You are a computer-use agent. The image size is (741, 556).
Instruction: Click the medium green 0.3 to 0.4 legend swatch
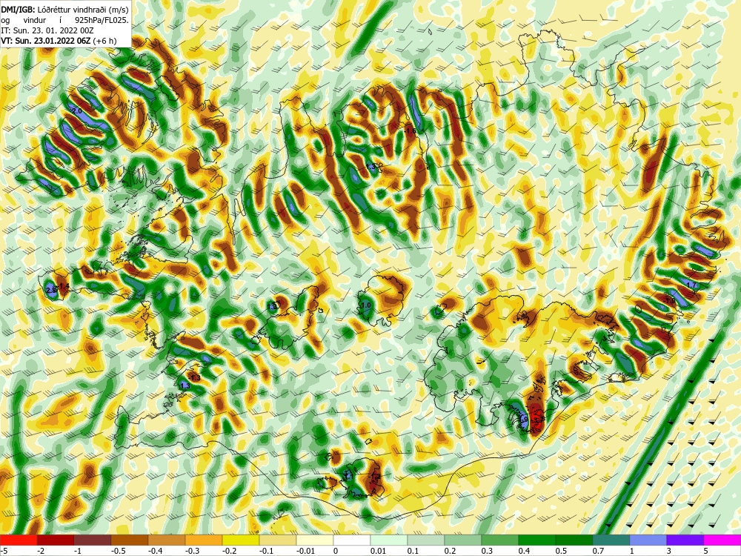500,540
